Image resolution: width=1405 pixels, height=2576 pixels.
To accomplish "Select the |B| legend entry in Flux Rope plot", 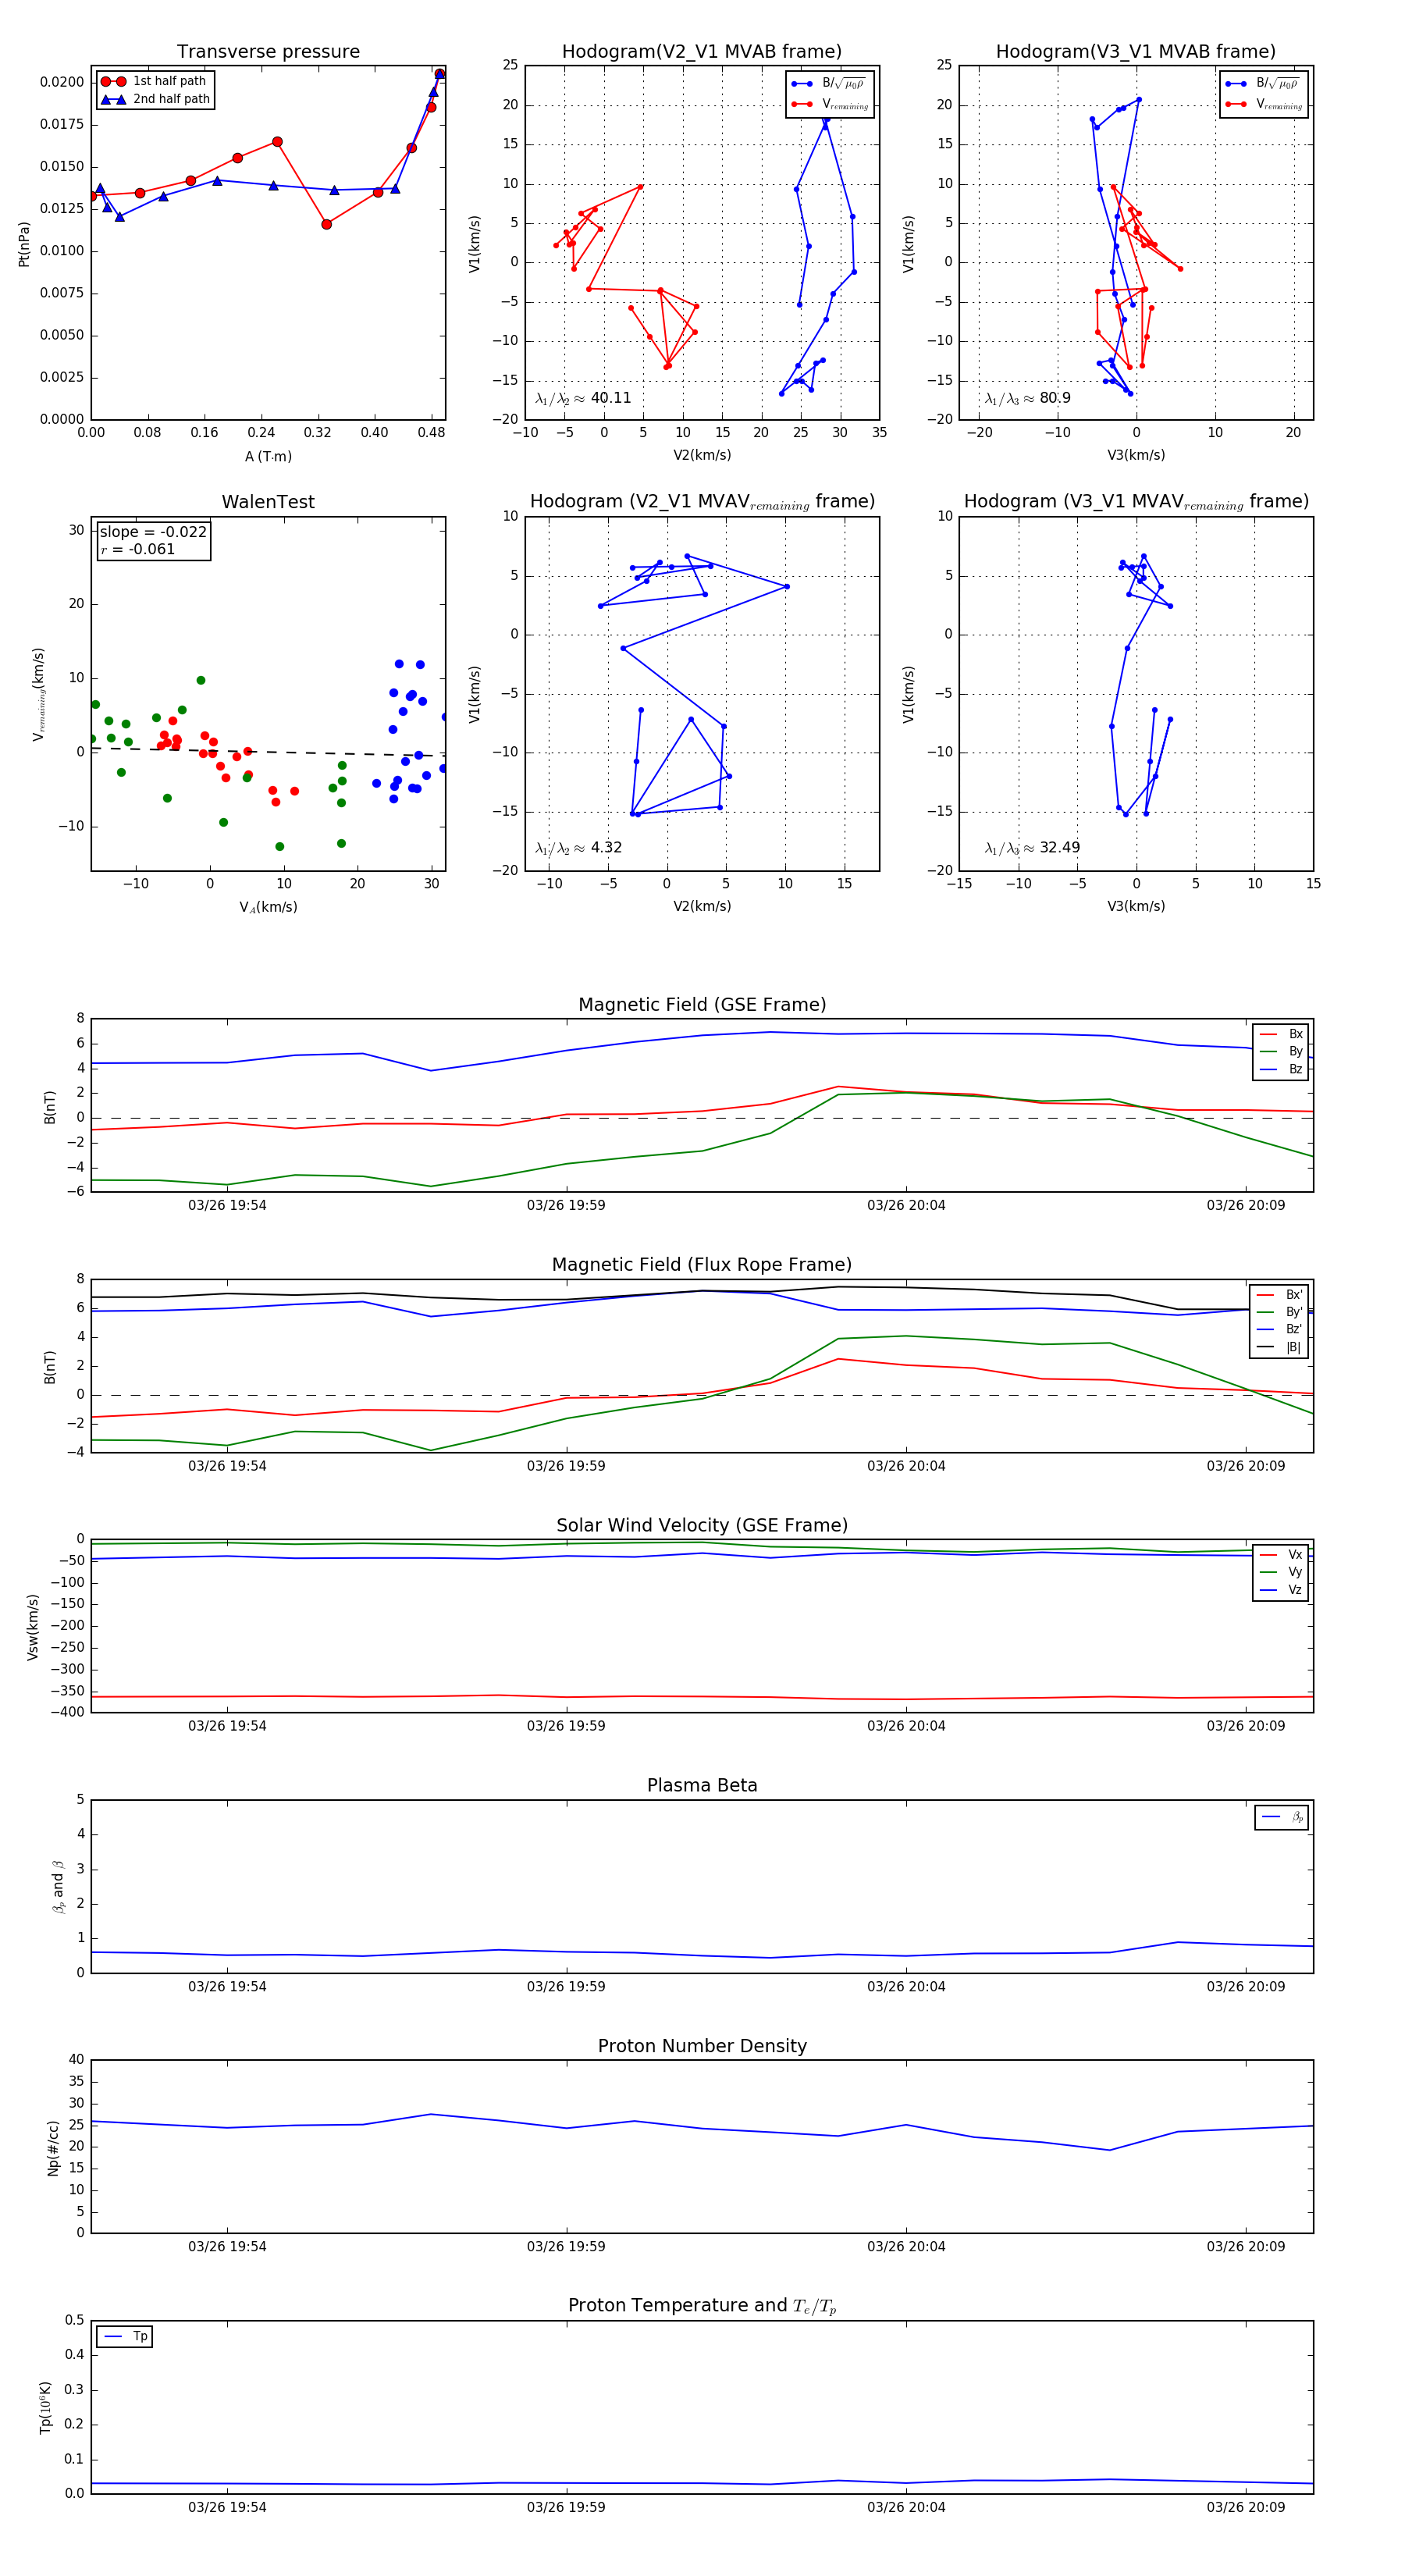I will coord(1279,1347).
